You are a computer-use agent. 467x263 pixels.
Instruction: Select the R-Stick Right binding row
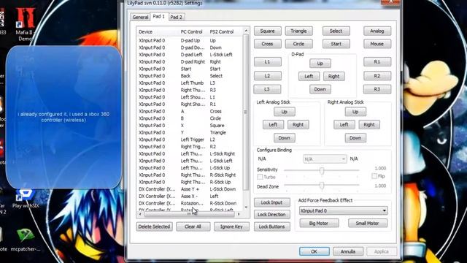[190, 175]
